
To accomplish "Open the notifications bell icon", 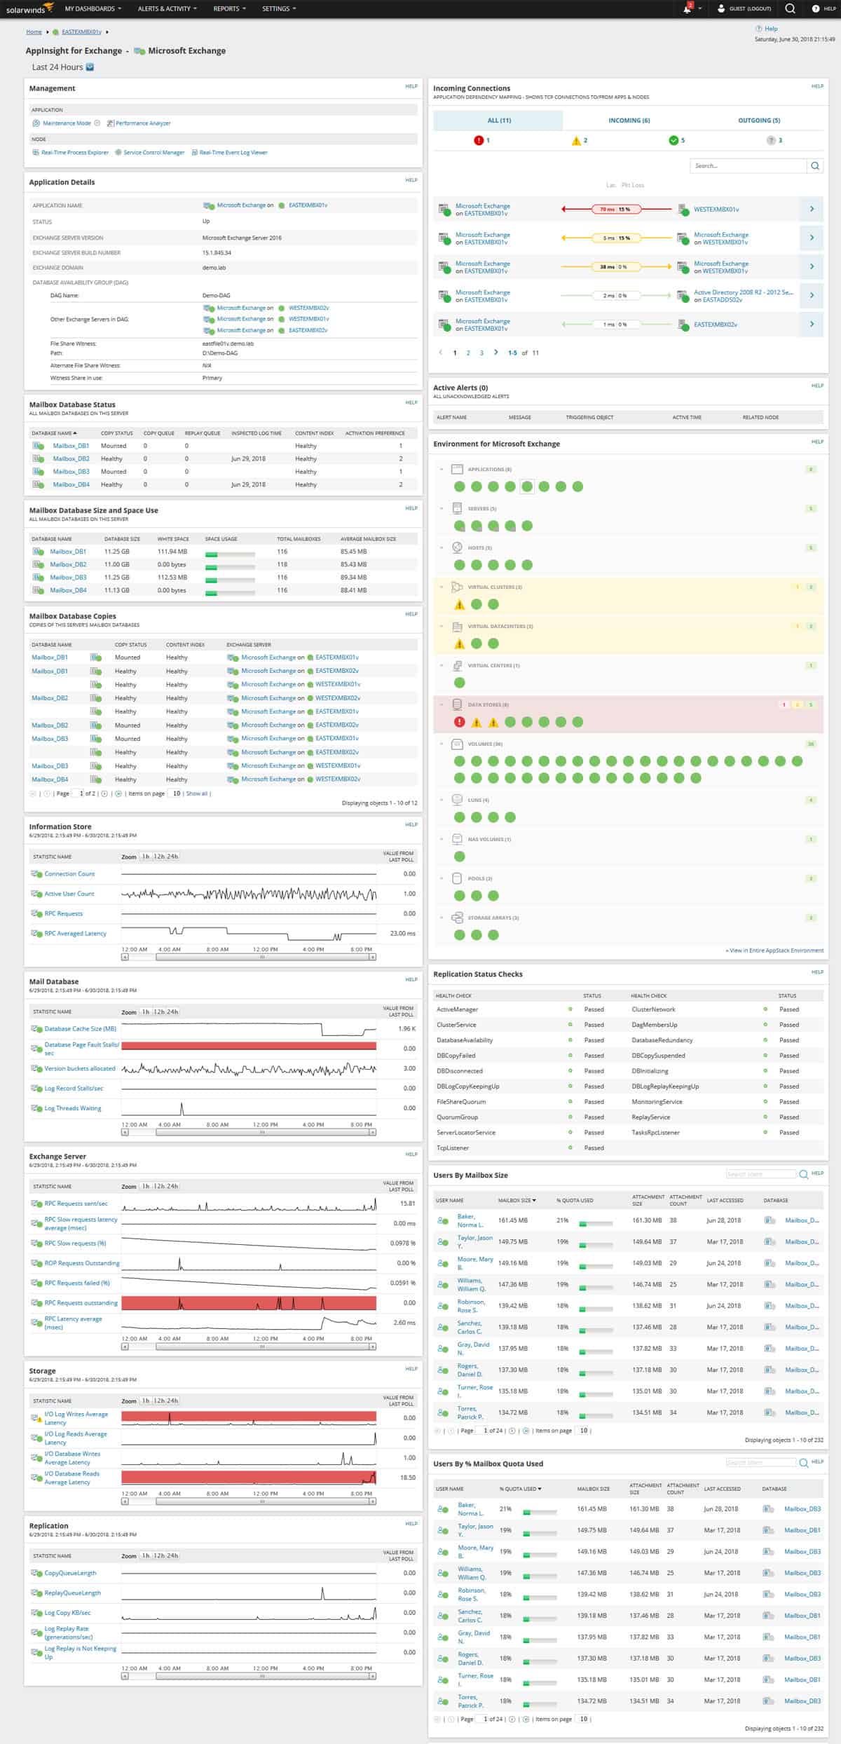I will [x=688, y=9].
